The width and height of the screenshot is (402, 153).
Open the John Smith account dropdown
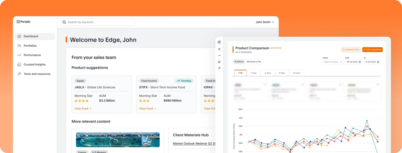point(265,22)
